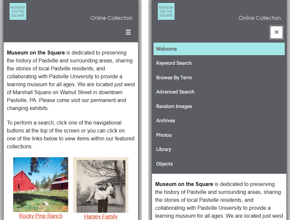
Task: Close the expanded navigation menu
Action: click(276, 32)
